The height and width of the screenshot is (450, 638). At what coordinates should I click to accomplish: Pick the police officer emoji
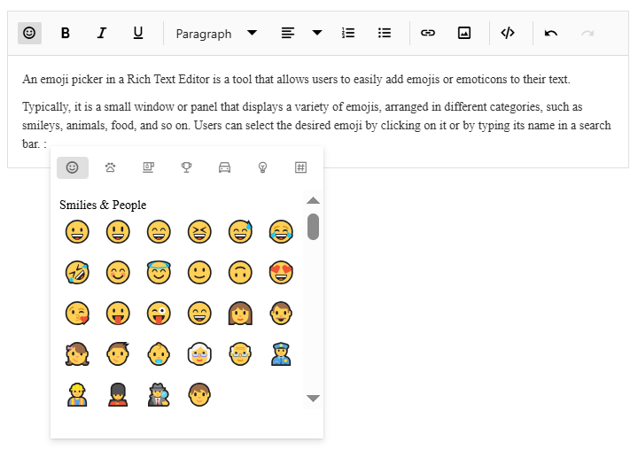(281, 354)
